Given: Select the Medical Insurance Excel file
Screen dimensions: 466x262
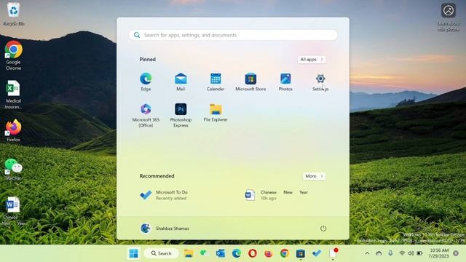Looking at the screenshot, I should (13, 95).
